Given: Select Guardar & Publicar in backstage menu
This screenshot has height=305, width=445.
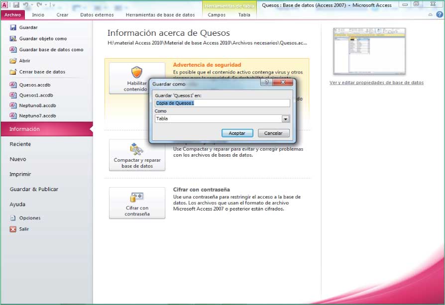Looking at the screenshot, I should click(34, 189).
